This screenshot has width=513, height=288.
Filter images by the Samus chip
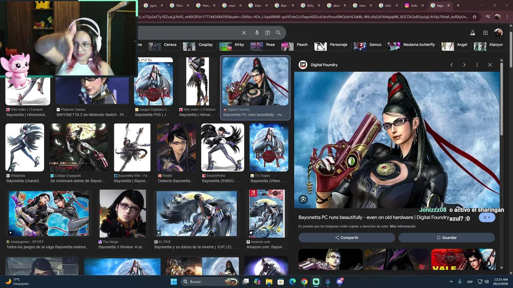(x=369, y=45)
